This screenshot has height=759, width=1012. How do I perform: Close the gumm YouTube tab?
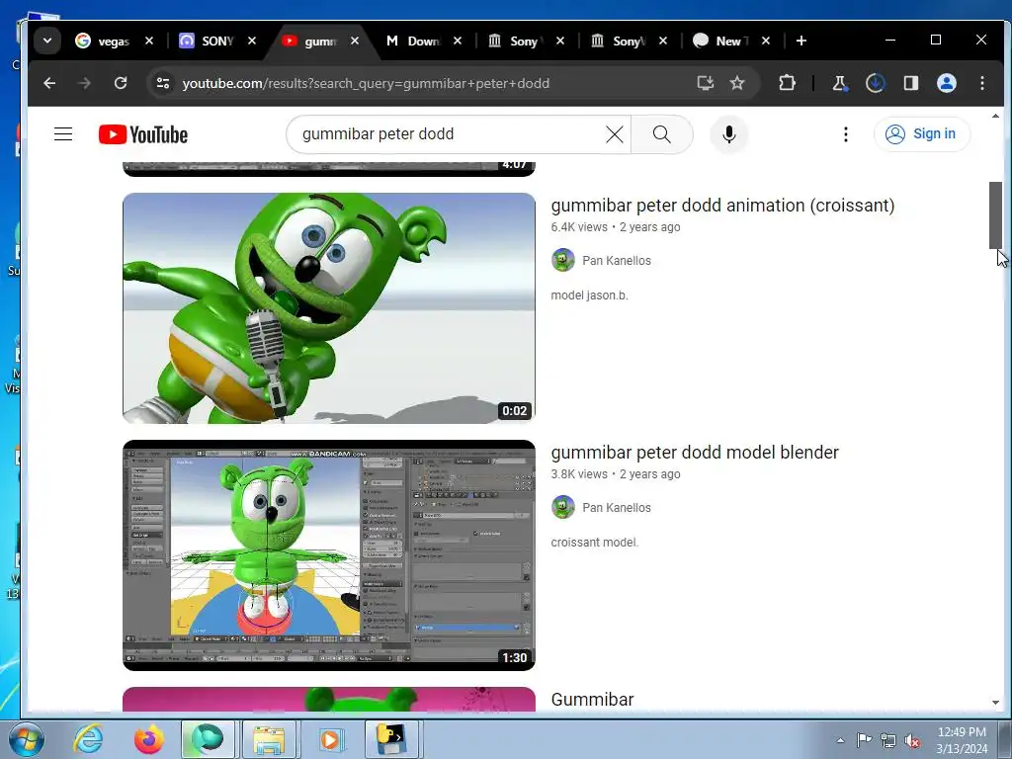pos(355,41)
